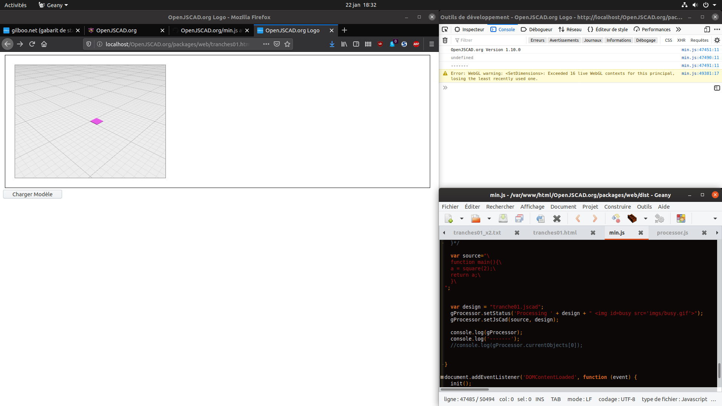Image resolution: width=722 pixels, height=406 pixels.
Task: Click the Charger Modèle button
Action: (x=32, y=194)
